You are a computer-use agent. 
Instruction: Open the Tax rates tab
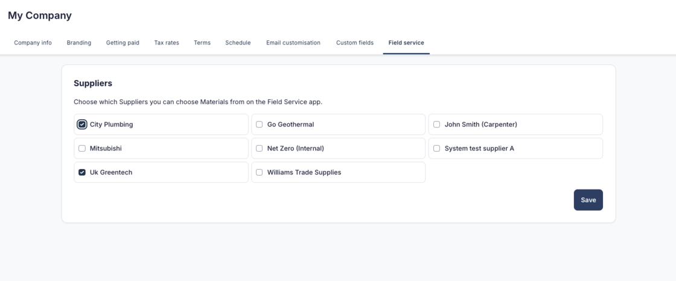pyautogui.click(x=167, y=43)
